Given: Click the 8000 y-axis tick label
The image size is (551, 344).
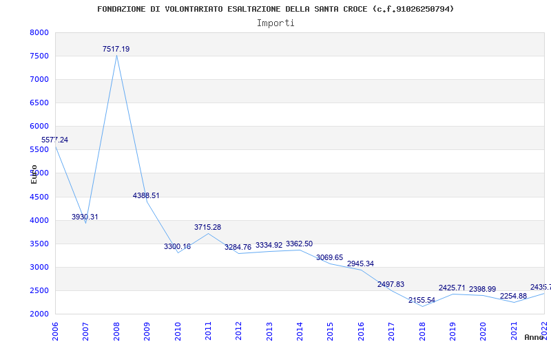Looking at the screenshot, I should click(x=39, y=32).
